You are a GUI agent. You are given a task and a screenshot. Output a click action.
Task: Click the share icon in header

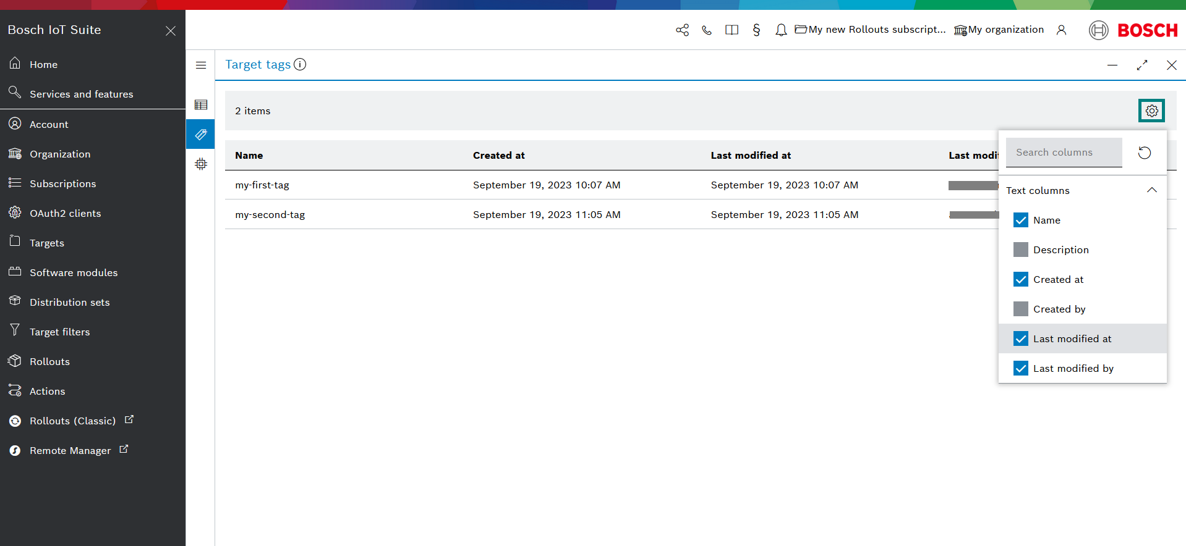[x=682, y=30]
